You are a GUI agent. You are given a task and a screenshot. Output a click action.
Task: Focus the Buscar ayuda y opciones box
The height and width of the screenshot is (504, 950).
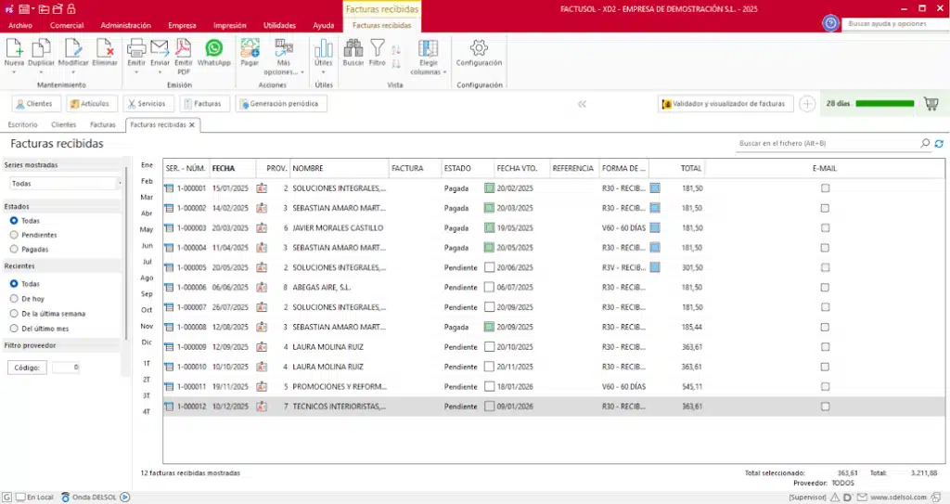point(894,23)
